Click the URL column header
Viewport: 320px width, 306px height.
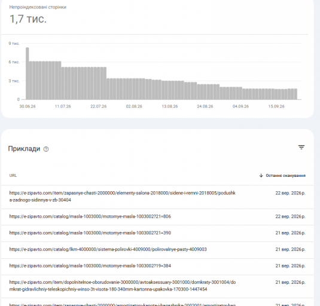[13, 176]
